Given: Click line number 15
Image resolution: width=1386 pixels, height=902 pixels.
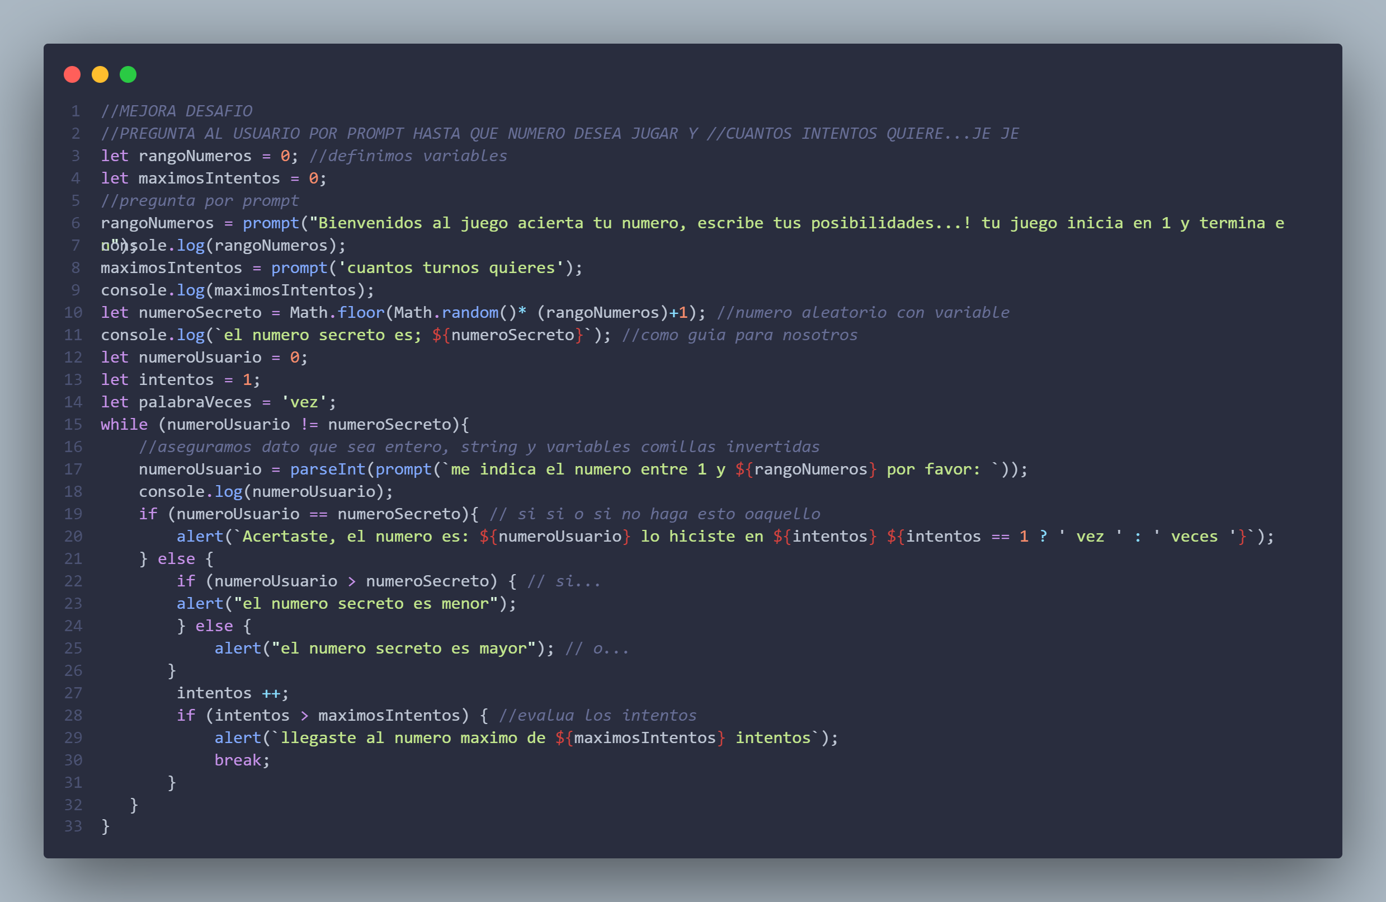Looking at the screenshot, I should 73,424.
